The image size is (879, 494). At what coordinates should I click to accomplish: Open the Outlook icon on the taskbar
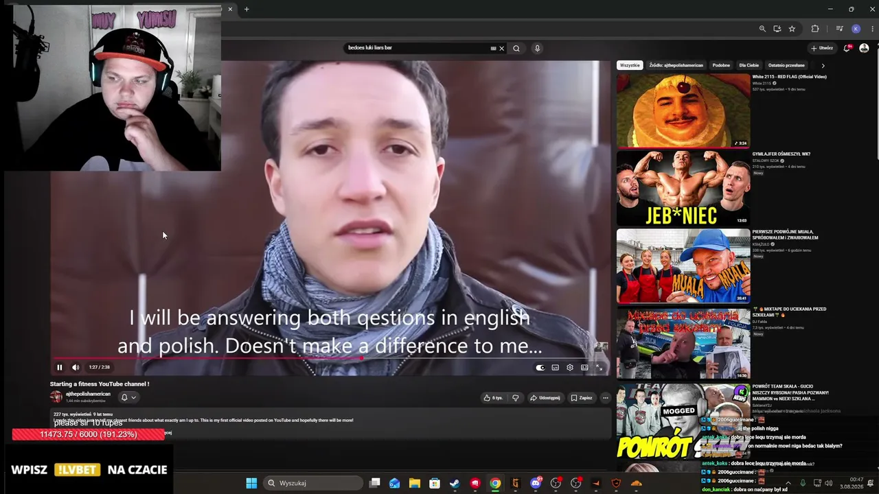tap(394, 483)
